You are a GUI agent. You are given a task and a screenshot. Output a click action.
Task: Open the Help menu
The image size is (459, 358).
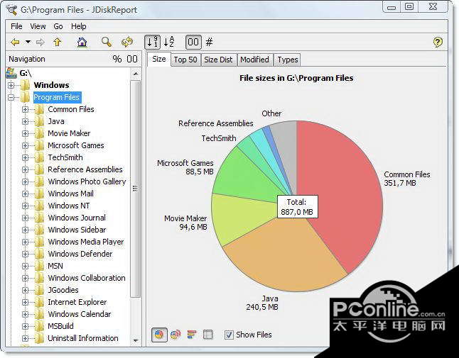point(78,26)
